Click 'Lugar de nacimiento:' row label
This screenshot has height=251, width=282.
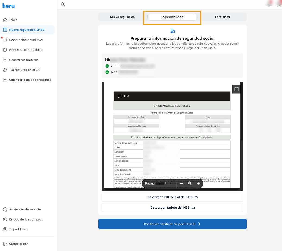123,174
